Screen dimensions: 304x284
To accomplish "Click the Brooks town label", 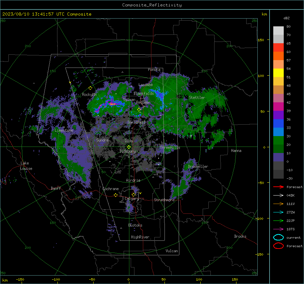I will [240, 236].
